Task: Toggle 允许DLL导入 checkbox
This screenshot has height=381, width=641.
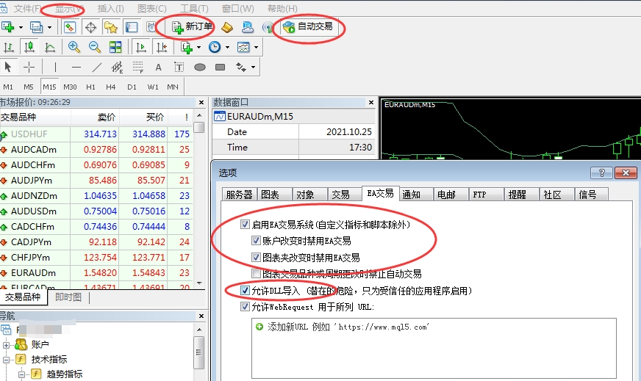Action: pyautogui.click(x=245, y=291)
